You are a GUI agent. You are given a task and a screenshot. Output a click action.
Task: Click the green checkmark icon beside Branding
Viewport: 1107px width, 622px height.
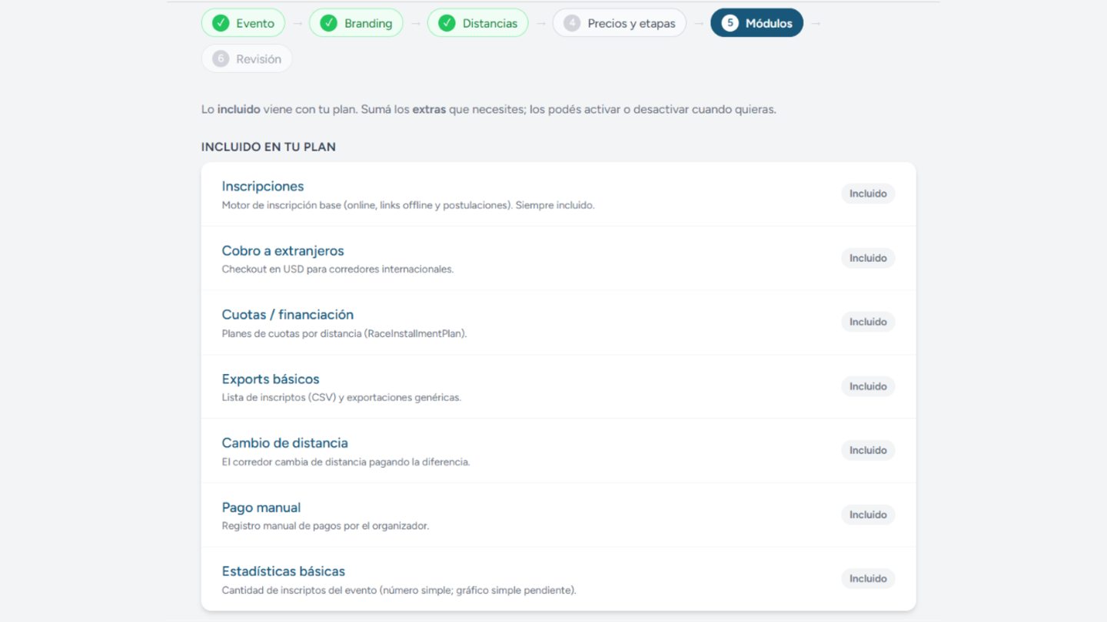[328, 23]
